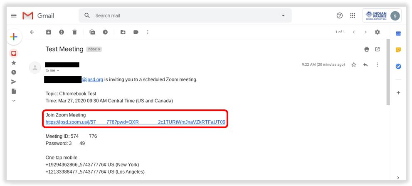Open the Indian Prairie account avatar

tap(395, 16)
